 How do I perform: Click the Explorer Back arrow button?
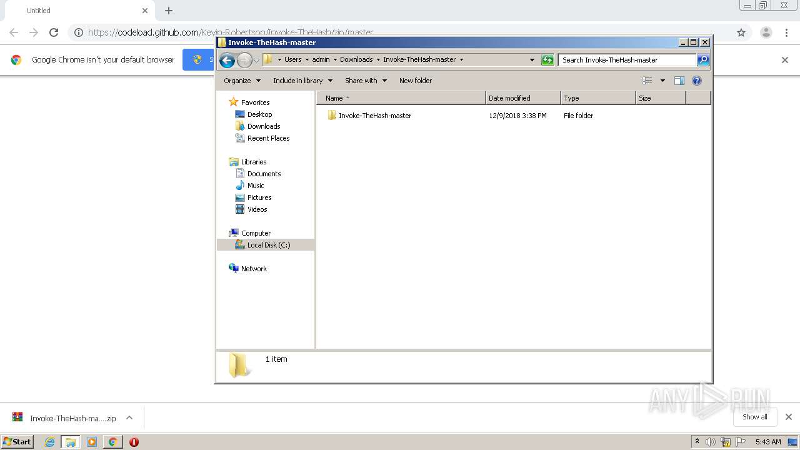[227, 60]
